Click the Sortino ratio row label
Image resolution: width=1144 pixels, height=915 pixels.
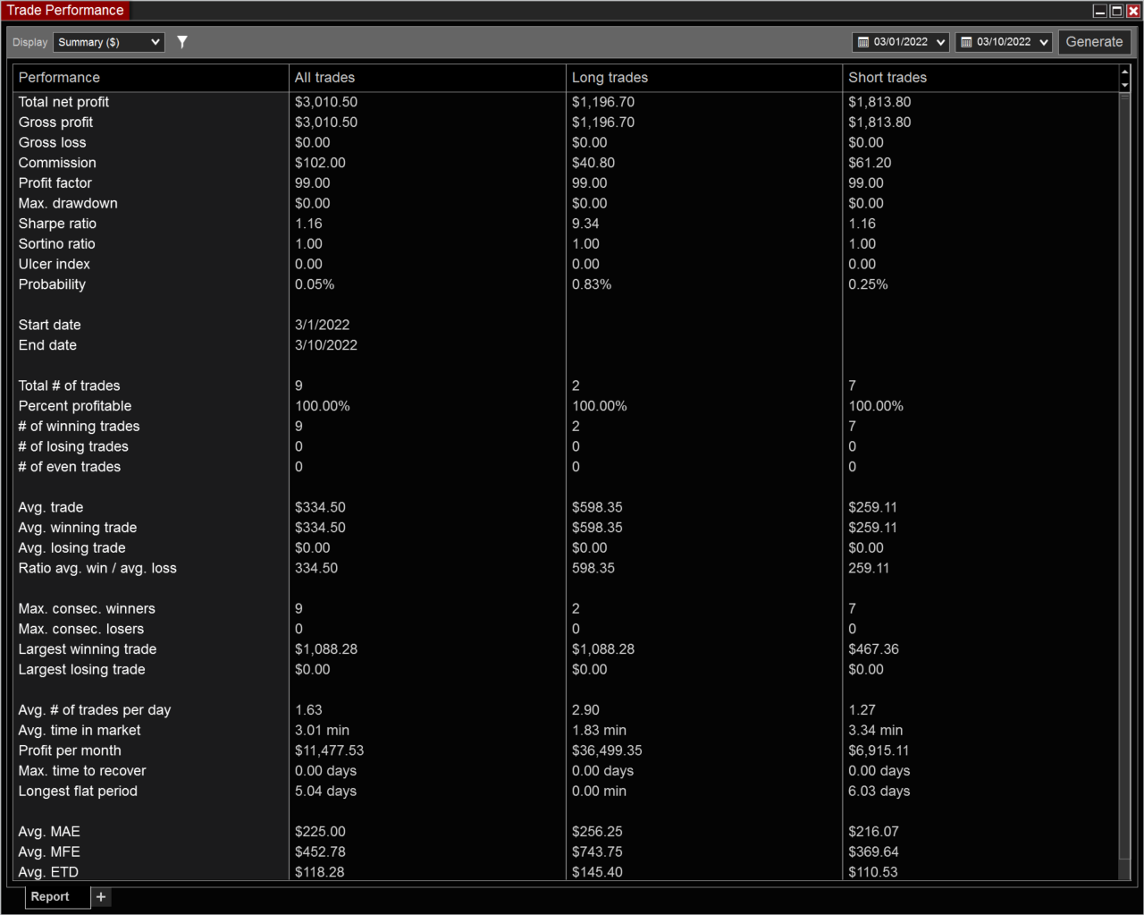click(56, 244)
